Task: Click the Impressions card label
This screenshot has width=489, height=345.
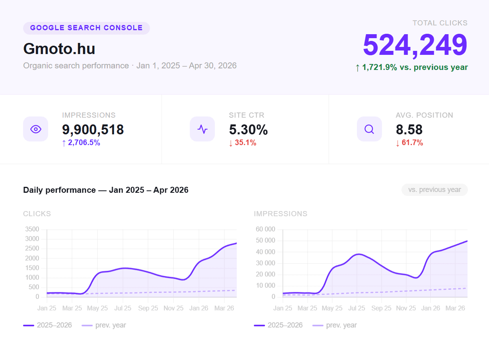Action: click(89, 115)
